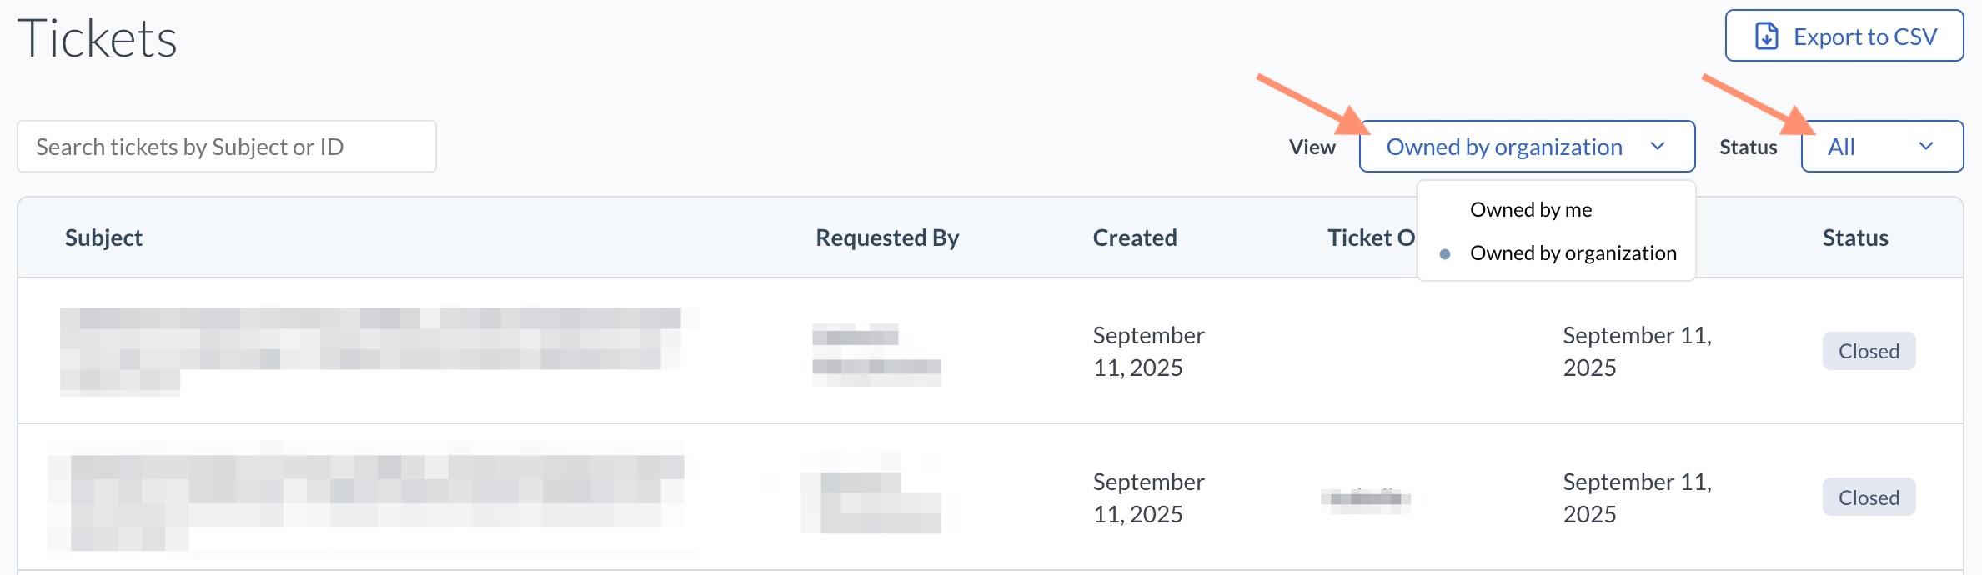1982x575 pixels.
Task: Click the Status column header
Action: [1855, 238]
